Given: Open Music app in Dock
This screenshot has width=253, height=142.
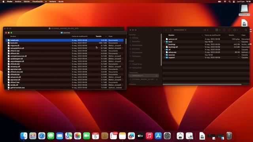Looking at the screenshot, I should click(149, 136).
